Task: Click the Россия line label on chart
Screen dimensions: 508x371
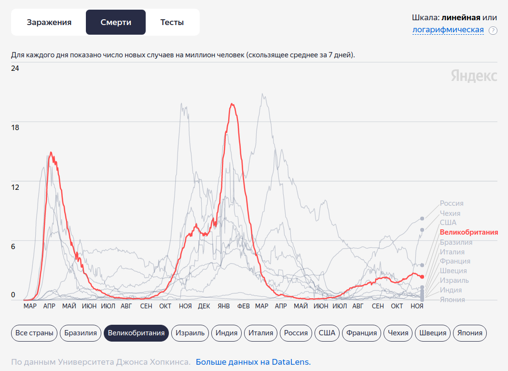Action: [x=451, y=203]
